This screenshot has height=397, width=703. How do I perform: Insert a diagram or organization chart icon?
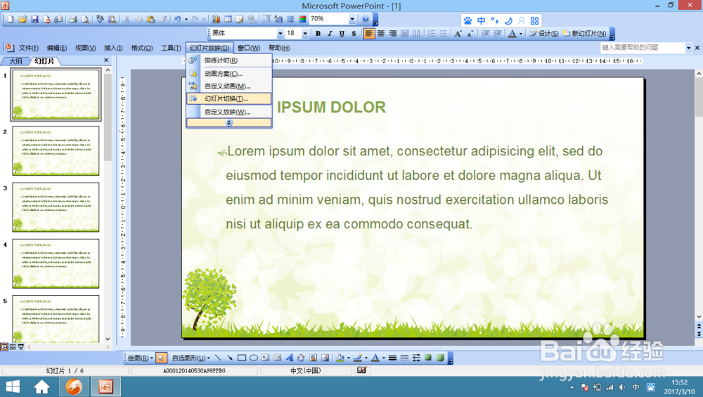[301, 358]
